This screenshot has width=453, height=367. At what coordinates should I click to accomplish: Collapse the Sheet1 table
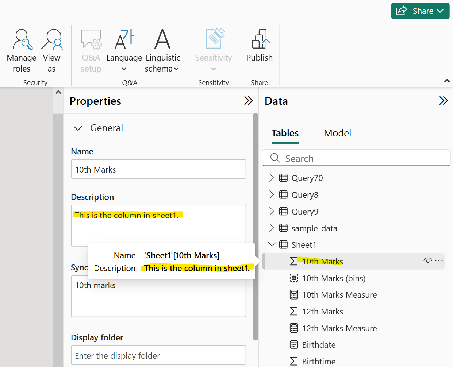point(272,244)
